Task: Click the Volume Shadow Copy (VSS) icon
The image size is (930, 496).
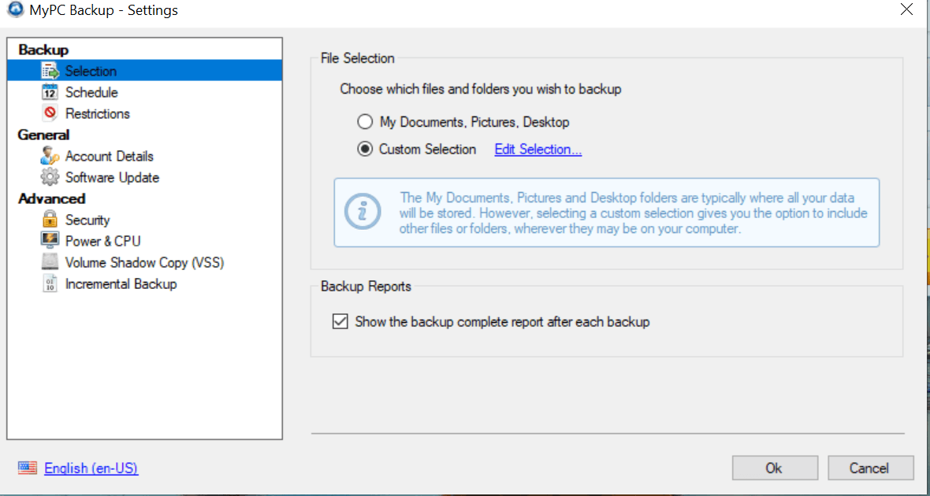Action: point(50,262)
